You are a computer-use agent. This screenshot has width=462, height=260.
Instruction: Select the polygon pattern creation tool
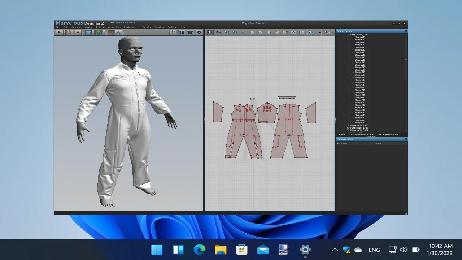(x=252, y=32)
